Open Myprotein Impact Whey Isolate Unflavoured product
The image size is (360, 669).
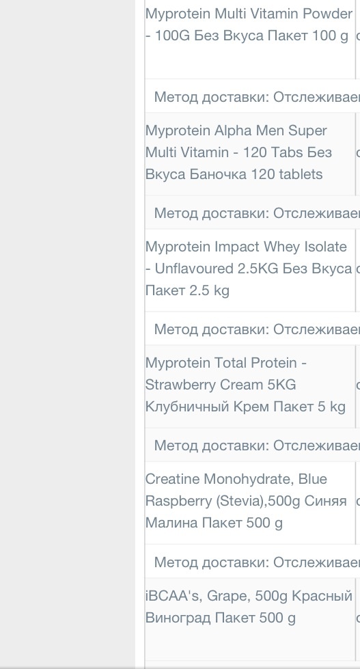249,269
